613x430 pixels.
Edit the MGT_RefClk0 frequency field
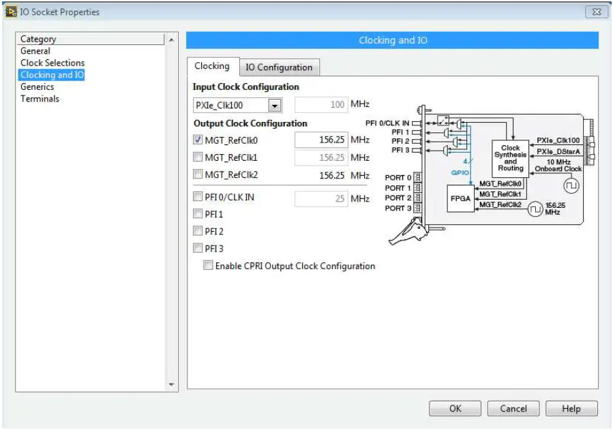(x=321, y=140)
